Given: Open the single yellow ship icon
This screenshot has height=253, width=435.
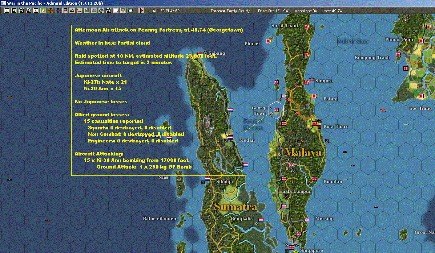Looking at the screenshot, I should (x=72, y=11).
